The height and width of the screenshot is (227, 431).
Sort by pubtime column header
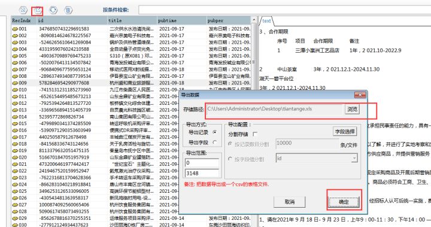pos(181,20)
